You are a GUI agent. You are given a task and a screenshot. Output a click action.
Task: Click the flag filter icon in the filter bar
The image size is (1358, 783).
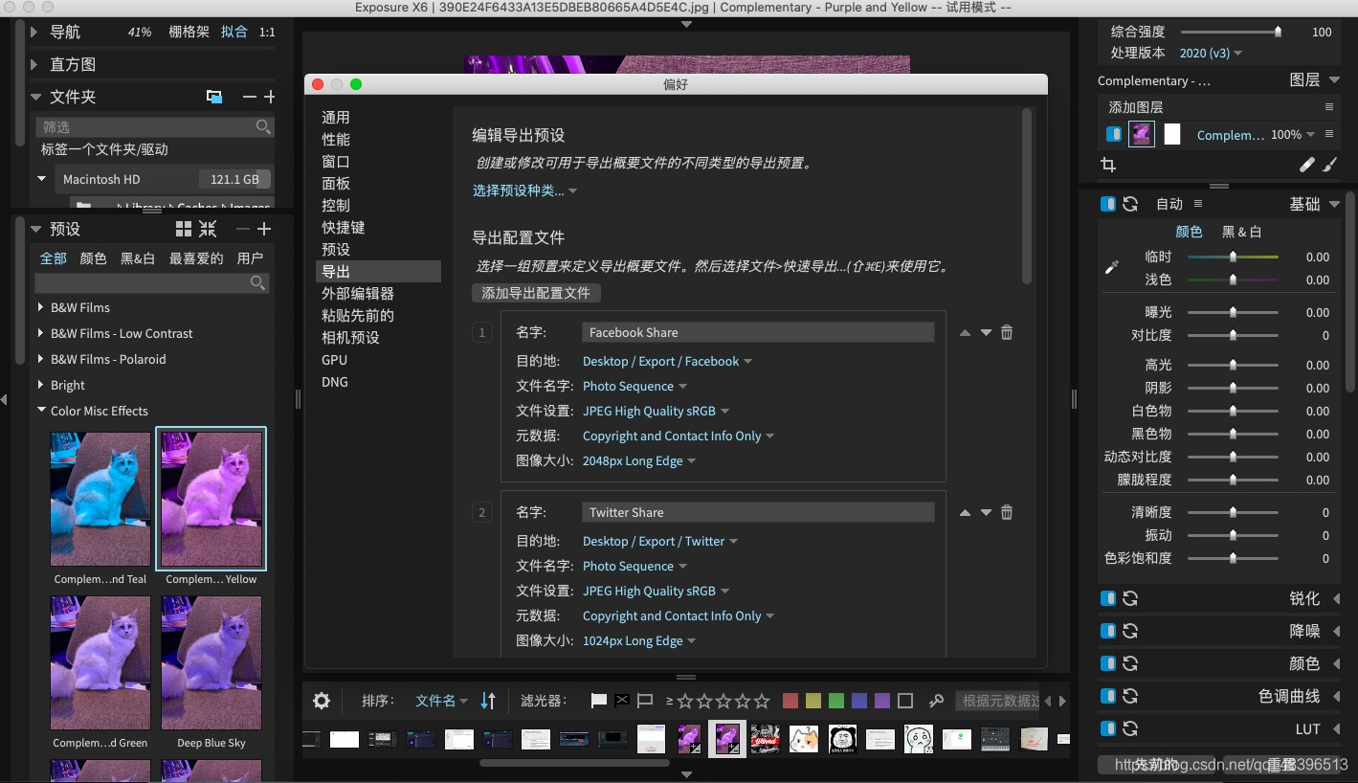pos(599,700)
